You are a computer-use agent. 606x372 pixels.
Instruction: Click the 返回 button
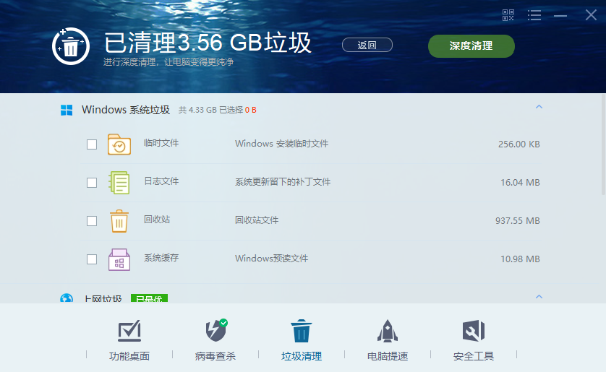(367, 46)
